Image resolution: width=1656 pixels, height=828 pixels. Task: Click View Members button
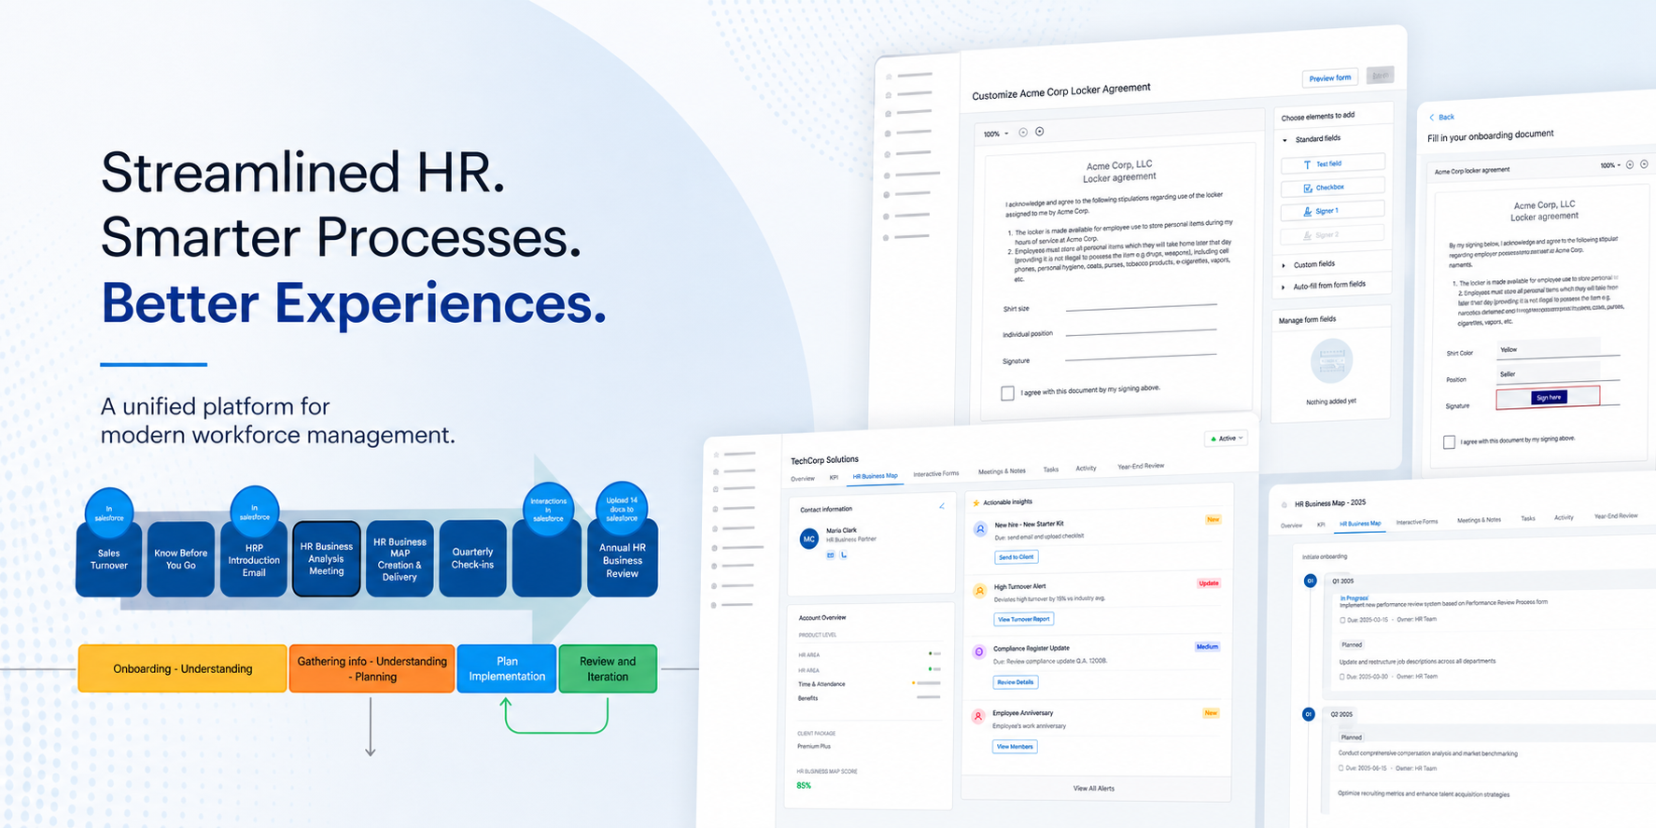coord(1015,747)
